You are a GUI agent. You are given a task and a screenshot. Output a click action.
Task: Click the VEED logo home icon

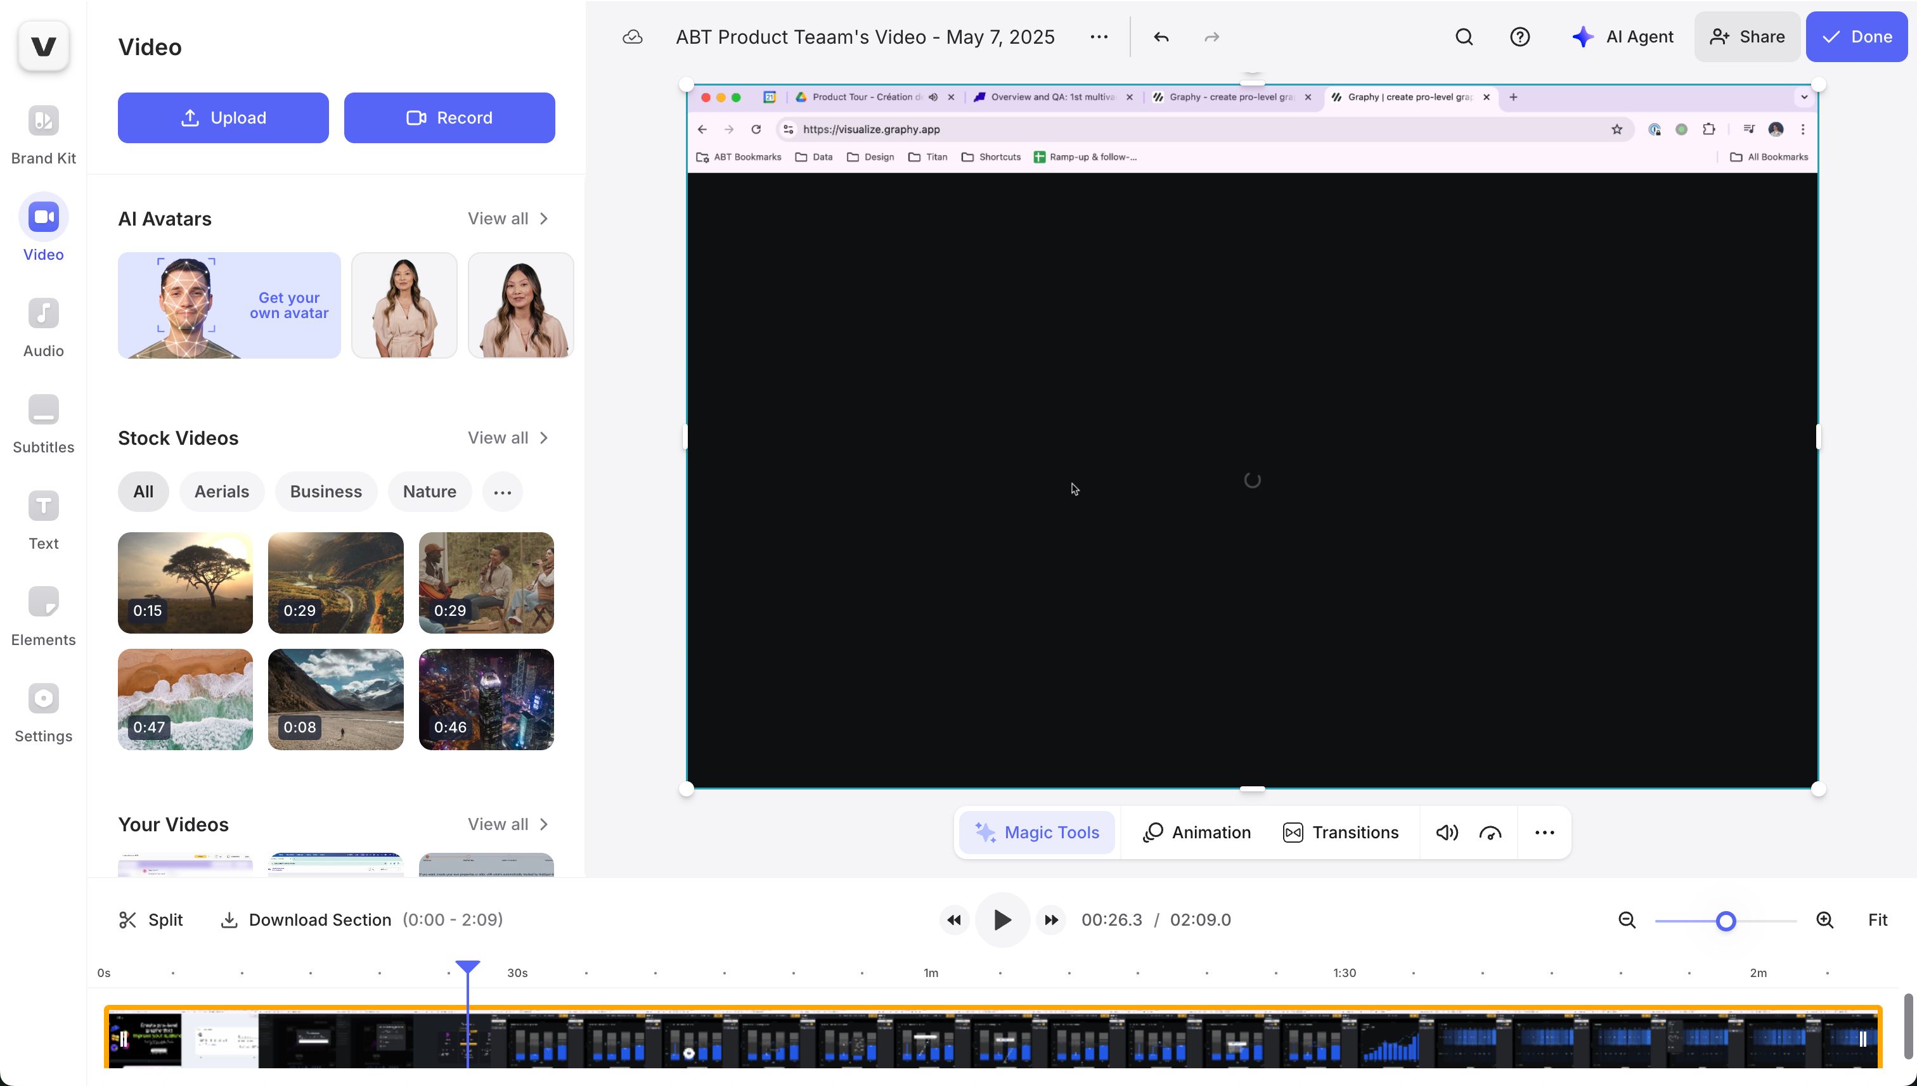pos(43,46)
